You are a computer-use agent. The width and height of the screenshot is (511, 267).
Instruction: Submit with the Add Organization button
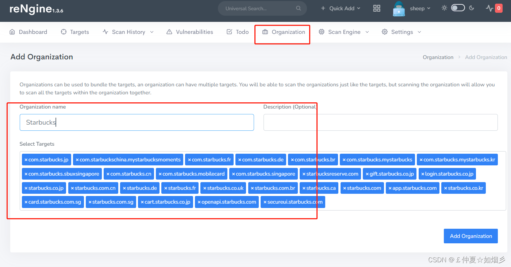(x=471, y=236)
